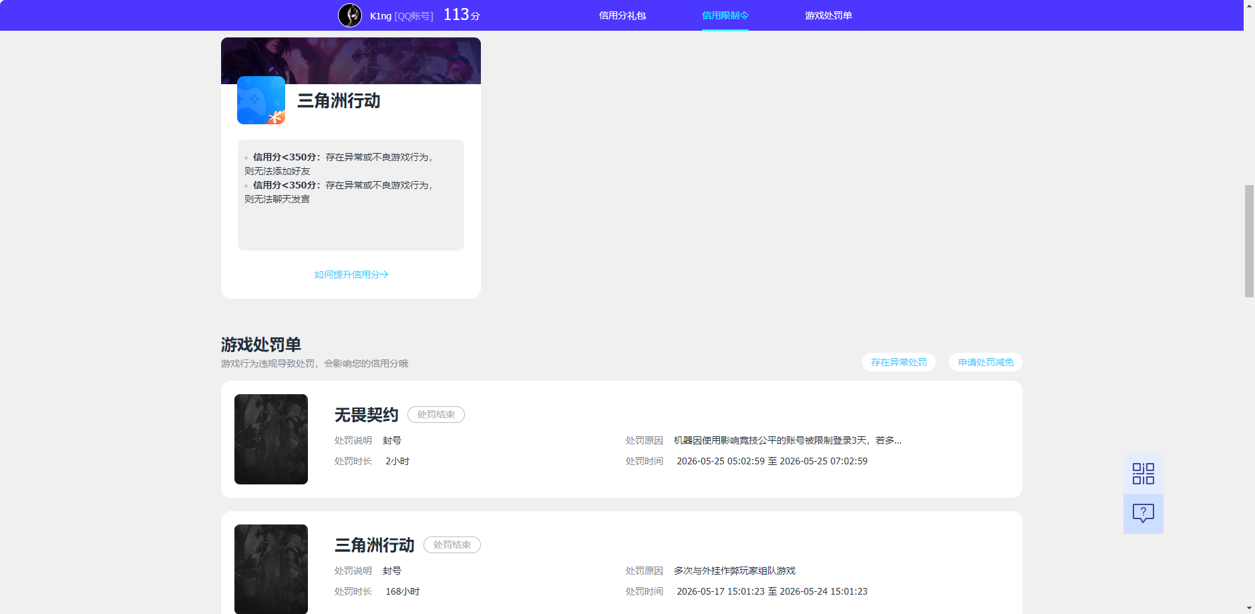Open the QR code floating icon
The image size is (1255, 614).
[x=1143, y=474]
